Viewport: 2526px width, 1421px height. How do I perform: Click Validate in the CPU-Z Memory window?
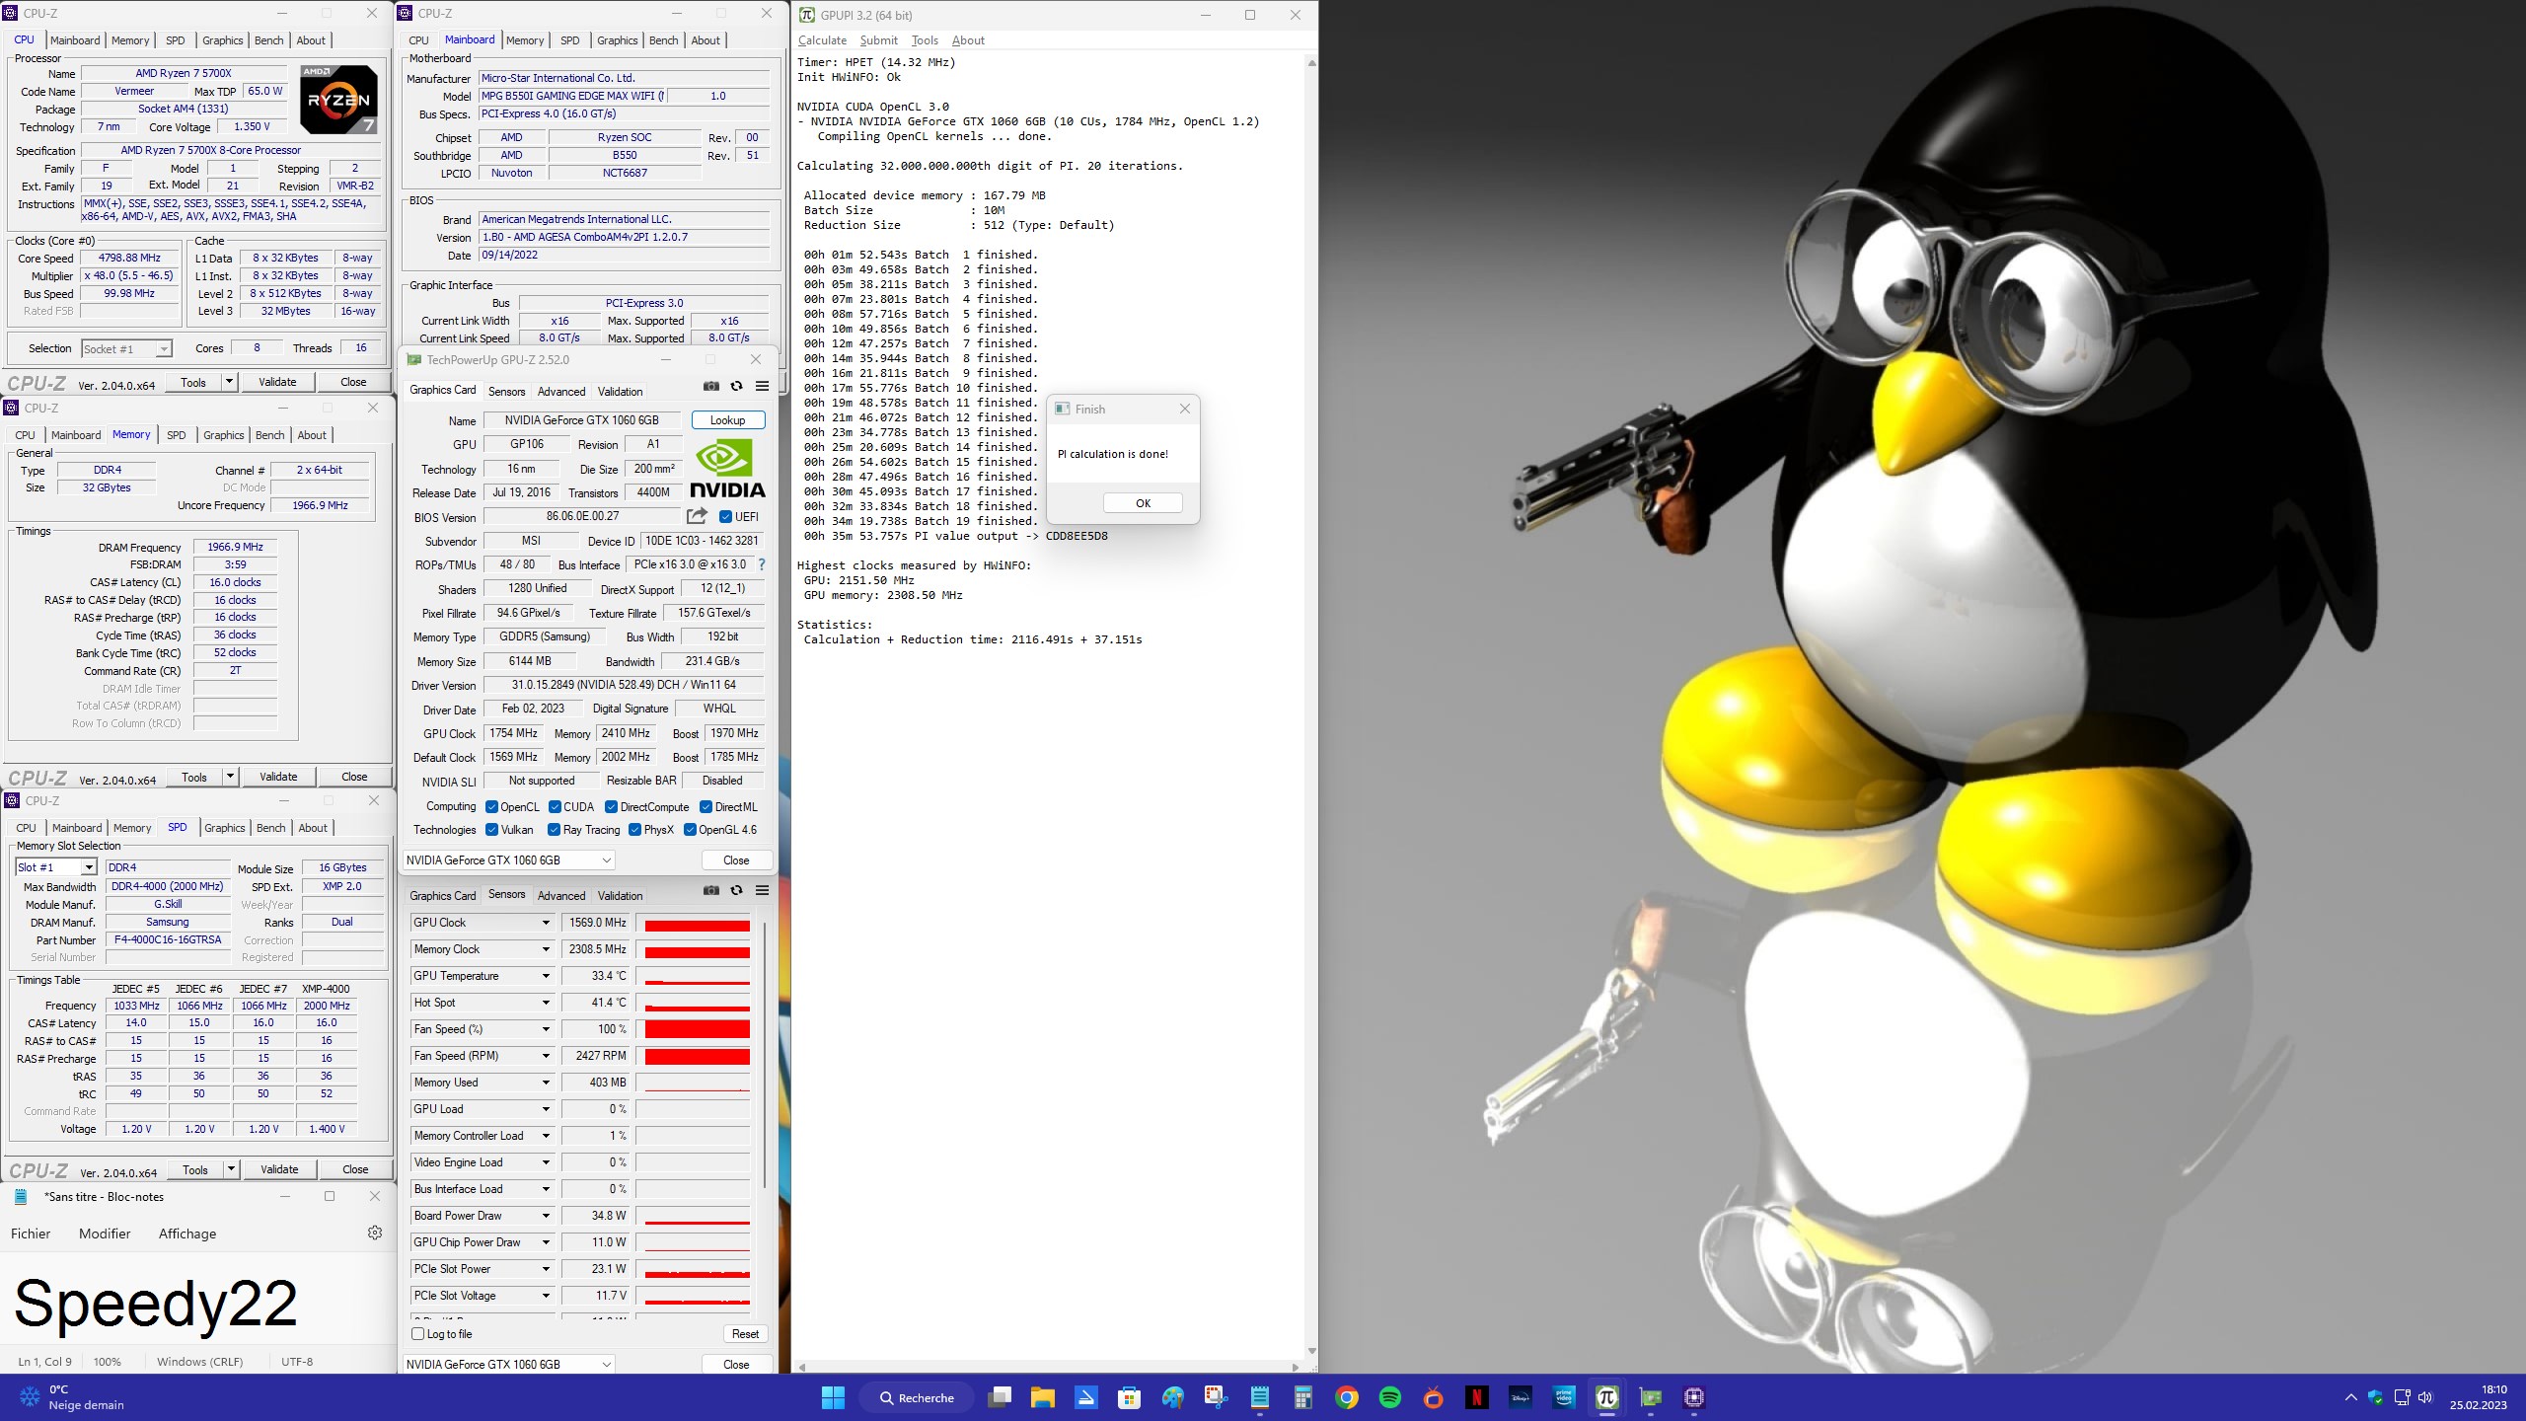pos(278,777)
